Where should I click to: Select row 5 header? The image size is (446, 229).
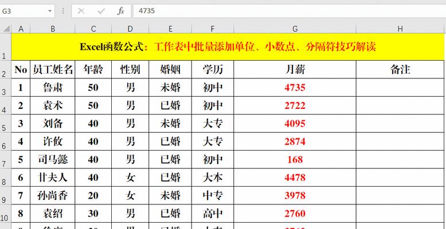coord(5,123)
